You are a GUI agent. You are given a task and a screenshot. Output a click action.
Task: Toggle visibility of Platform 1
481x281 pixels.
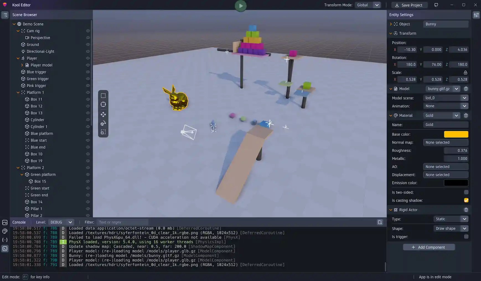[88, 93]
